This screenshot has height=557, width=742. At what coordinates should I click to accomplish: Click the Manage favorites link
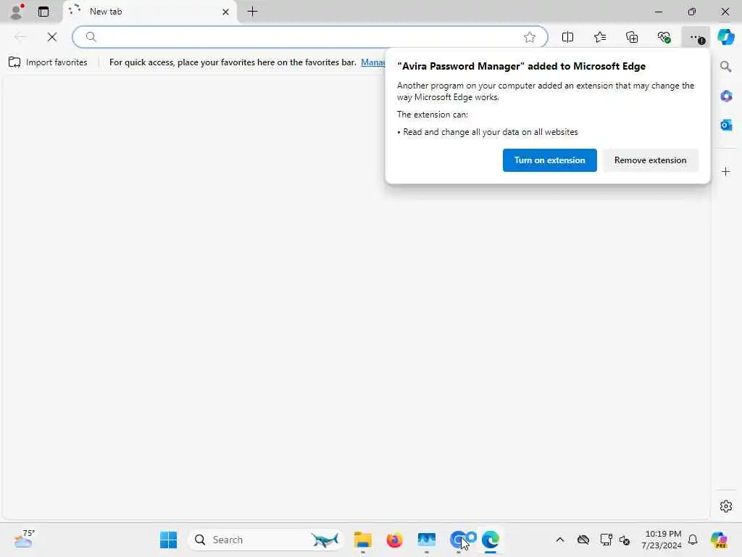tap(373, 62)
